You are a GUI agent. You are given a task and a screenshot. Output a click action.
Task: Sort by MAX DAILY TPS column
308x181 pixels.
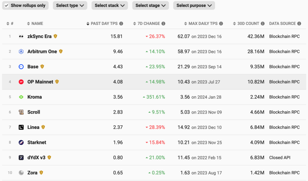coord(201,23)
